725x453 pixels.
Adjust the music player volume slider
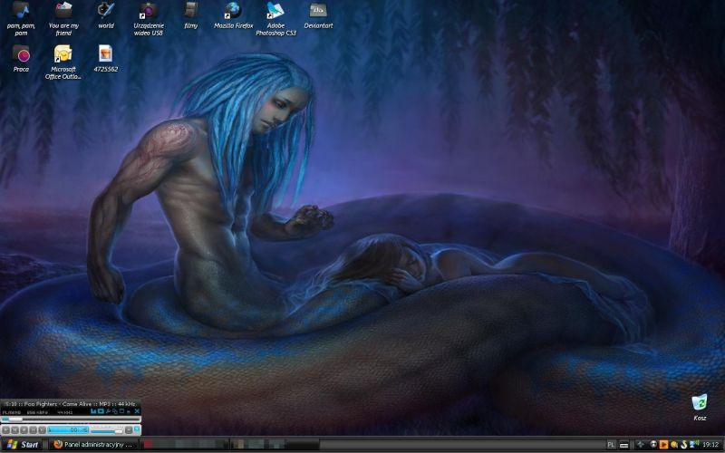click(x=107, y=432)
